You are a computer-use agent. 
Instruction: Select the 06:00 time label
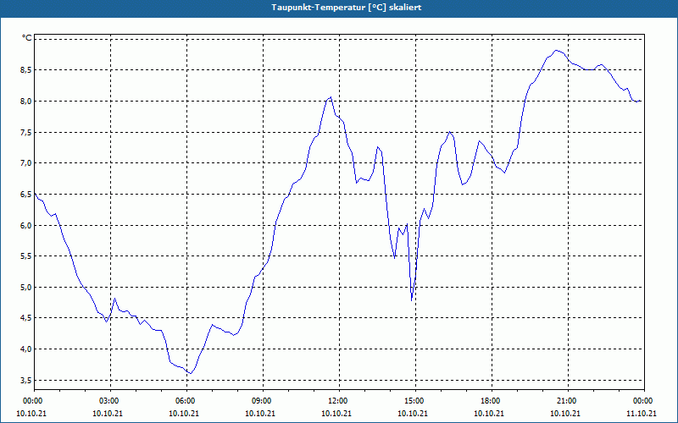coord(186,401)
